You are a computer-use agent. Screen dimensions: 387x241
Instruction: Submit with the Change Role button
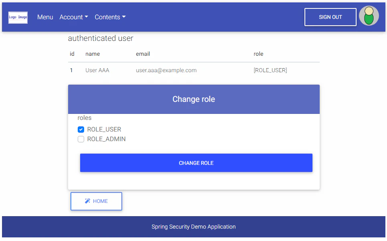(196, 163)
